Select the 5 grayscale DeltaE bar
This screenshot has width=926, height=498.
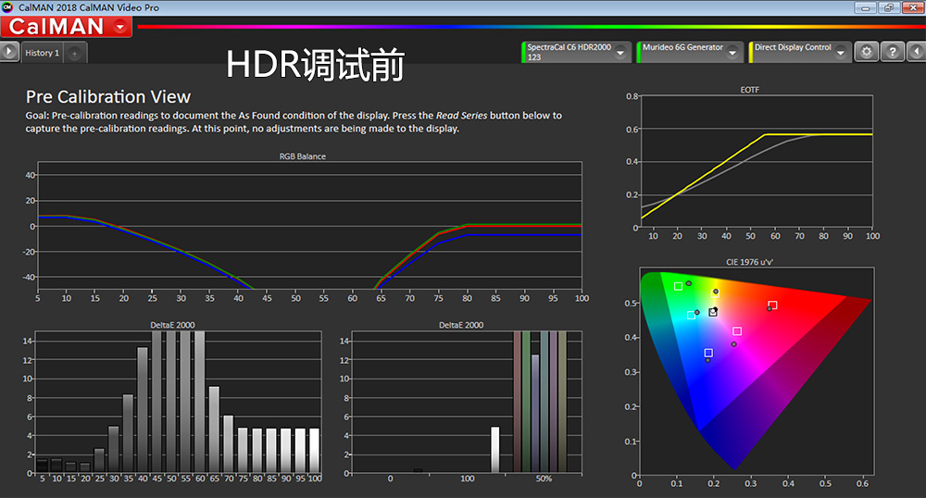pos(42,466)
